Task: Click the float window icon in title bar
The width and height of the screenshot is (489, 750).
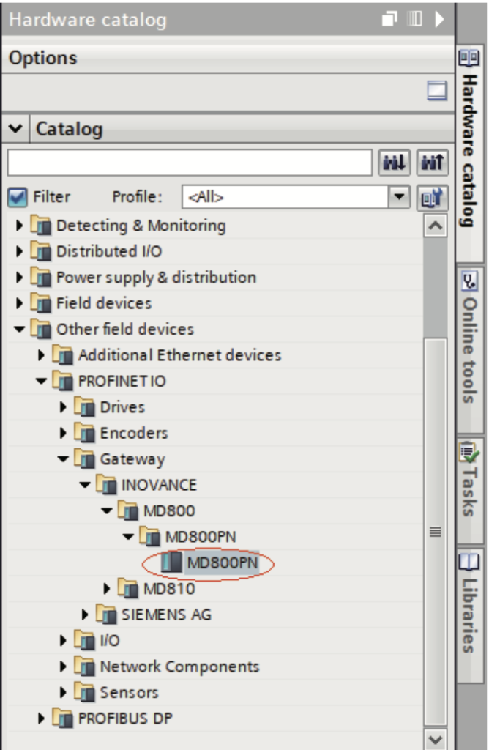Action: [390, 20]
